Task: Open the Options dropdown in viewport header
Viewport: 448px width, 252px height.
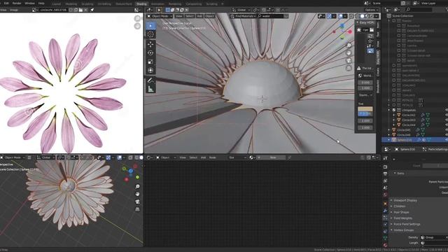Action: coord(372,10)
